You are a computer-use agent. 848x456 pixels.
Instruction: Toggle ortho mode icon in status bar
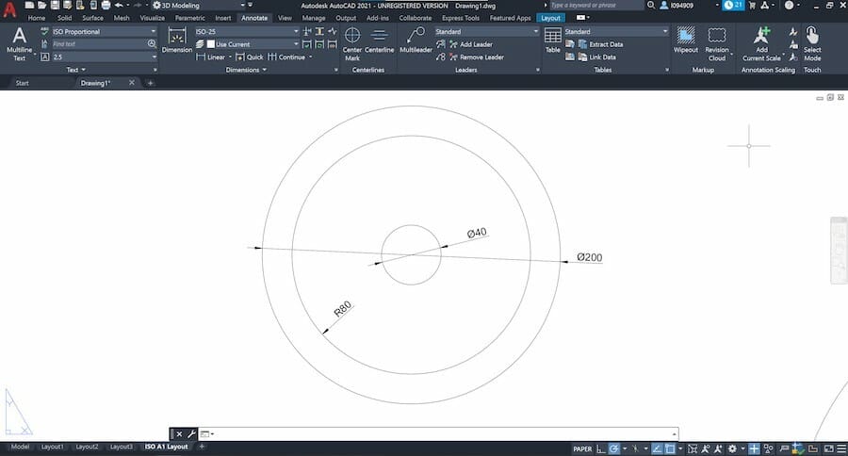601,448
